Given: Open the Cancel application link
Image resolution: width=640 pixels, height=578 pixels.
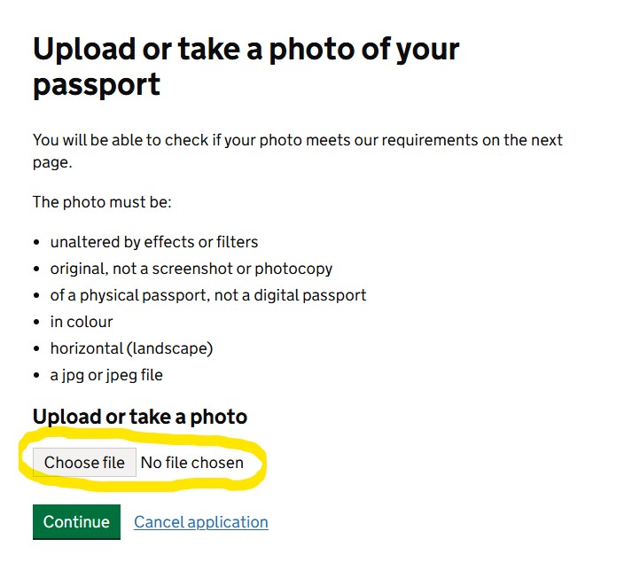Looking at the screenshot, I should (200, 522).
